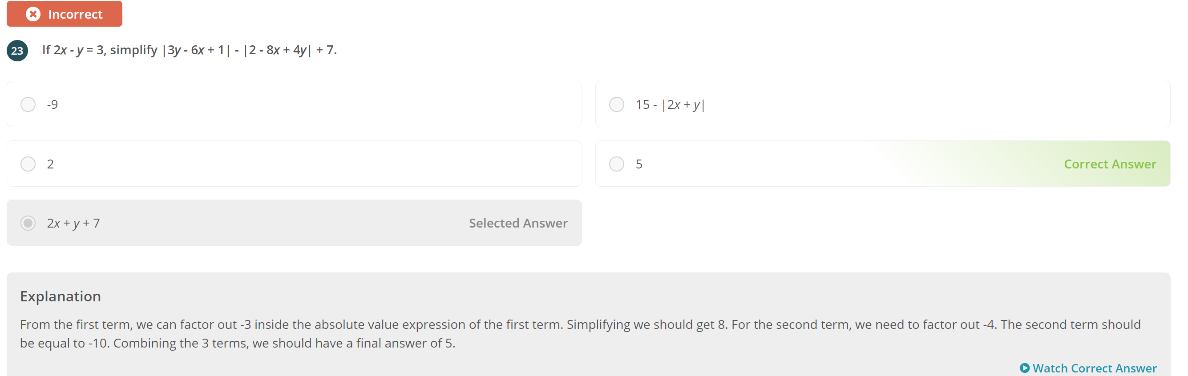
Task: Select the radio button for answer -9
Action: (28, 104)
